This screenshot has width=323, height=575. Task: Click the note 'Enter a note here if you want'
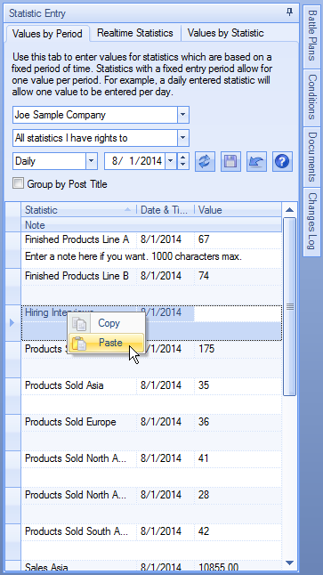tap(151, 257)
